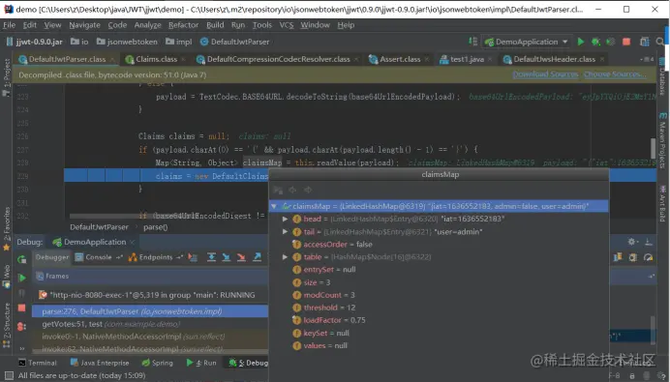Screen dimensions: 670x382
Task: Open the Project Structure icon in the toolbar
Action: [x=645, y=42]
